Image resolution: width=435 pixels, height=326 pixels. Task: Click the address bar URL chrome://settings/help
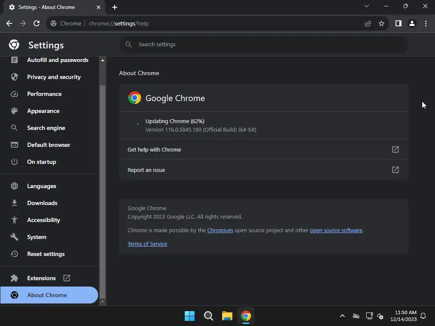pyautogui.click(x=119, y=24)
